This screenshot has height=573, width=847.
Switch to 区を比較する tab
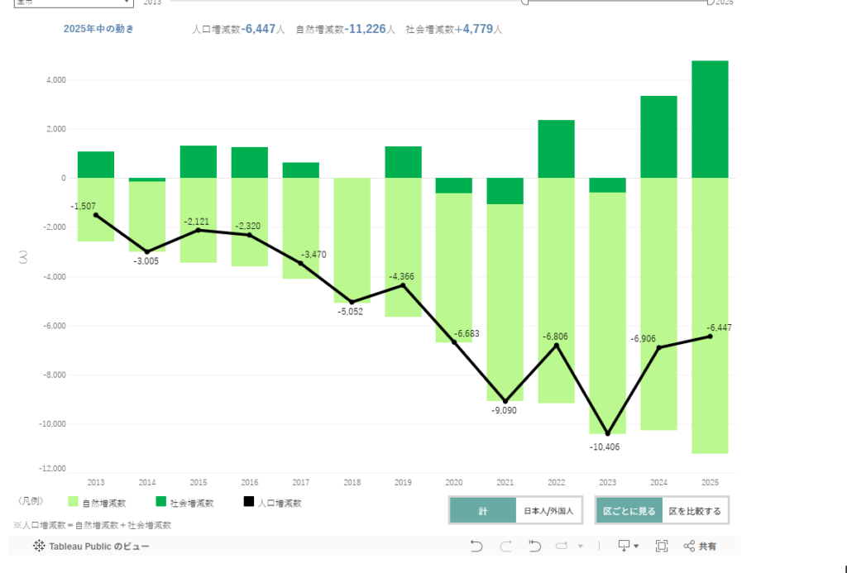[x=695, y=511]
